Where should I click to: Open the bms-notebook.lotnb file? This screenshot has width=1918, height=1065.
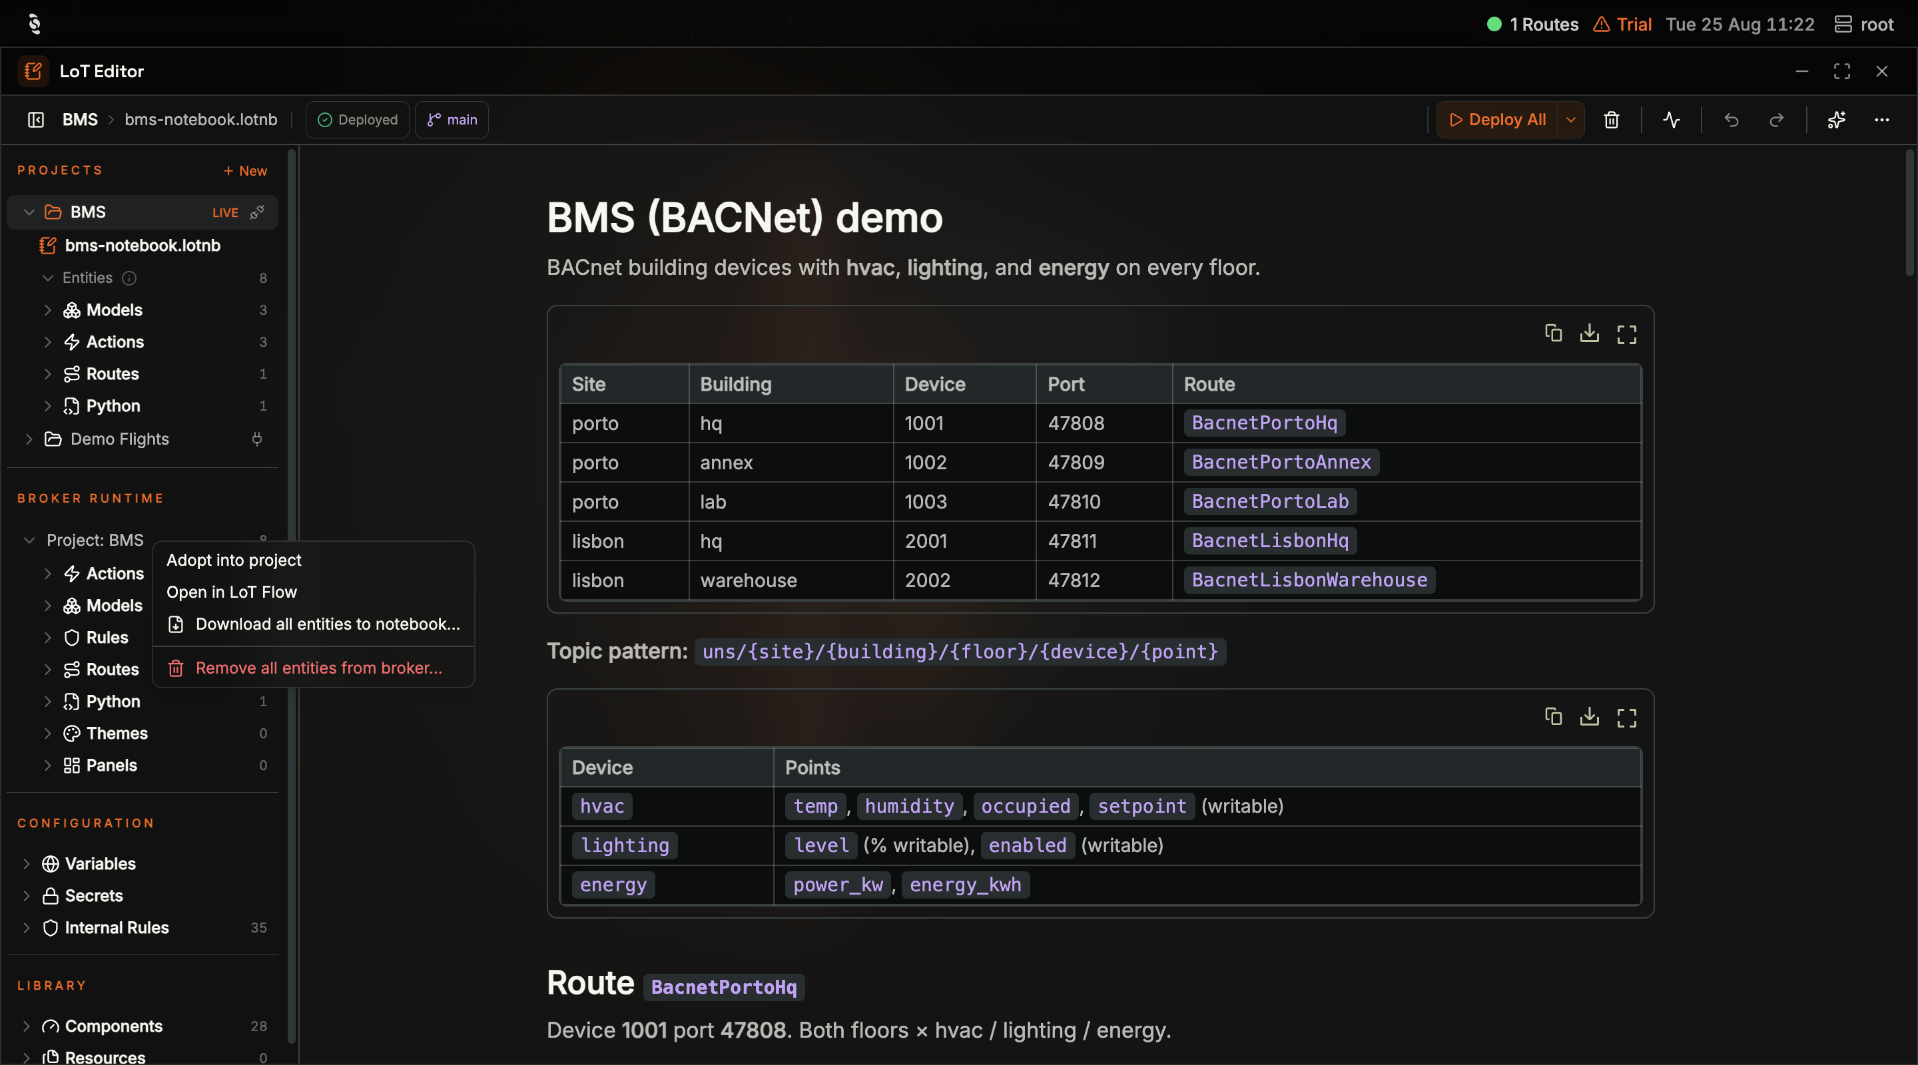point(143,246)
